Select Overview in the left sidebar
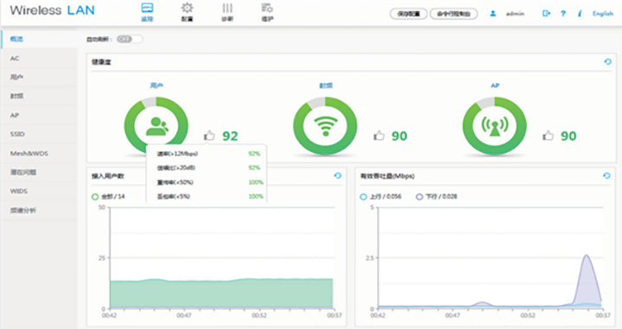 39,39
